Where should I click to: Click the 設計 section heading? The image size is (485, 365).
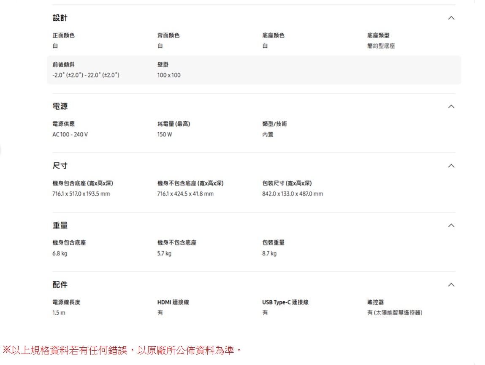coord(60,18)
